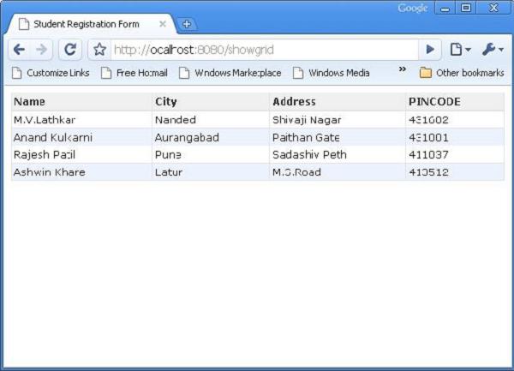Open the Windows Media bookmark
The height and width of the screenshot is (371, 514).
(x=331, y=73)
